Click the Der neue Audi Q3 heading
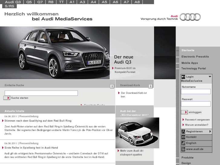220x165 pixels. 124,59
